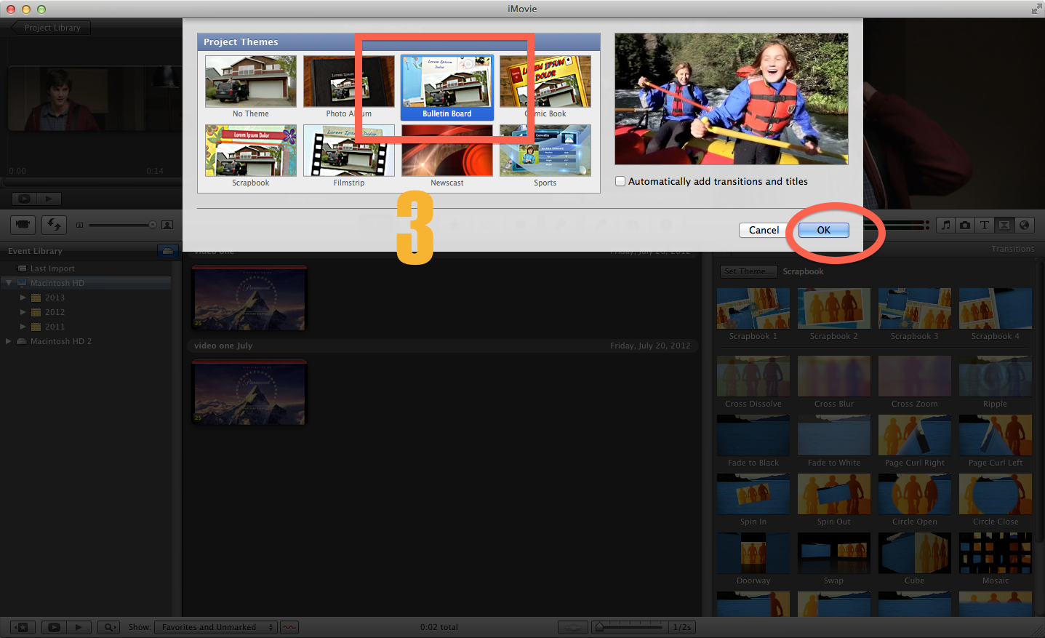Screen dimensions: 1045x638
Task: Select Cross Blur transition
Action: pyautogui.click(x=834, y=376)
